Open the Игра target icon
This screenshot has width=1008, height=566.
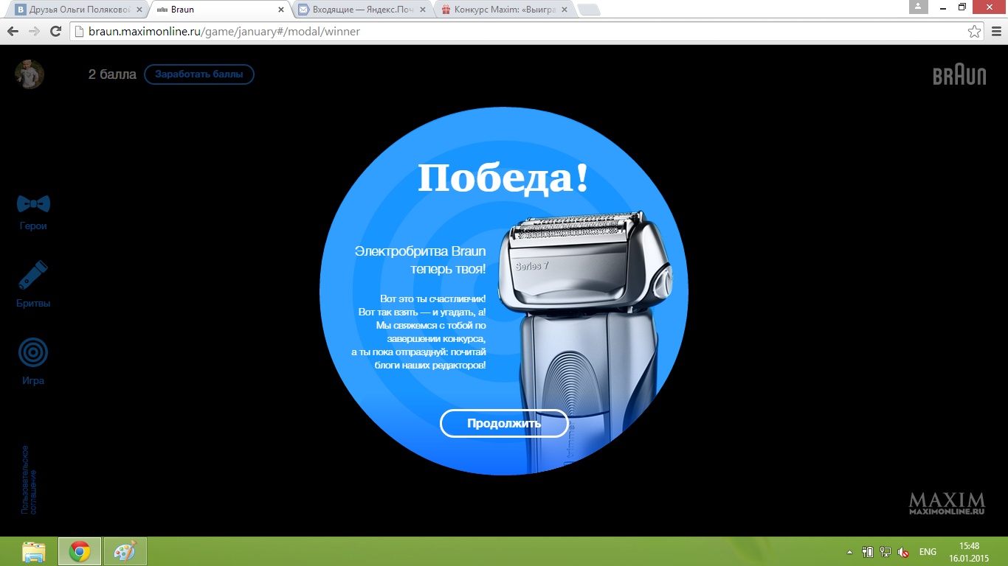(x=33, y=353)
